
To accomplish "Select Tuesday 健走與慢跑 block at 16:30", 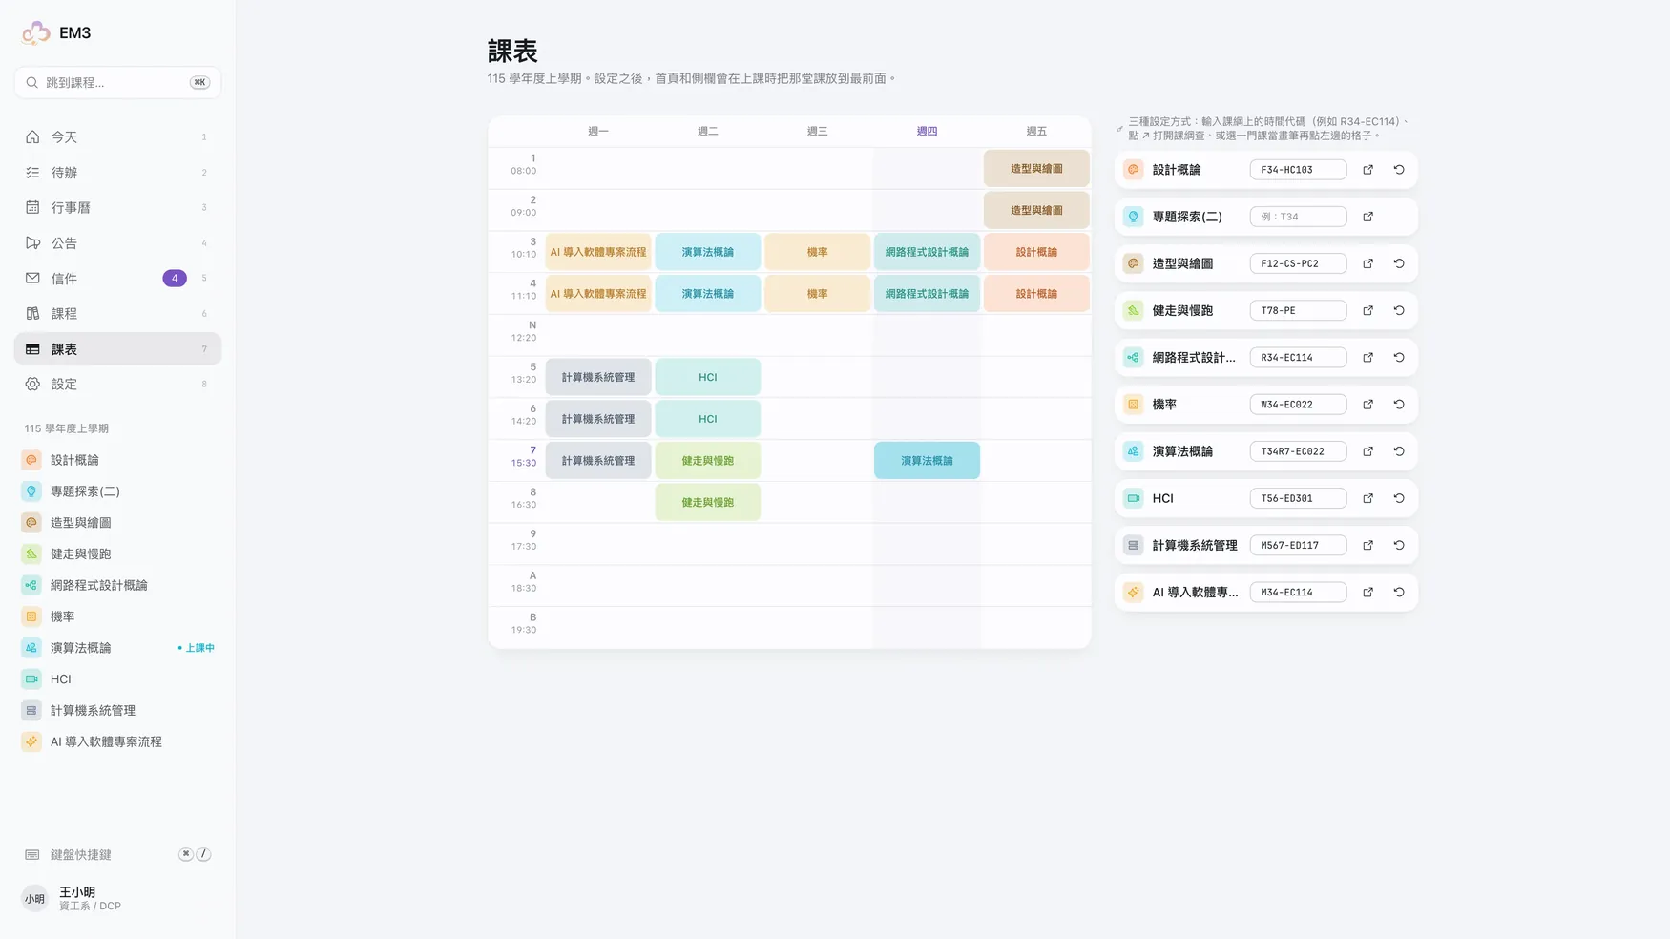I will pyautogui.click(x=707, y=502).
